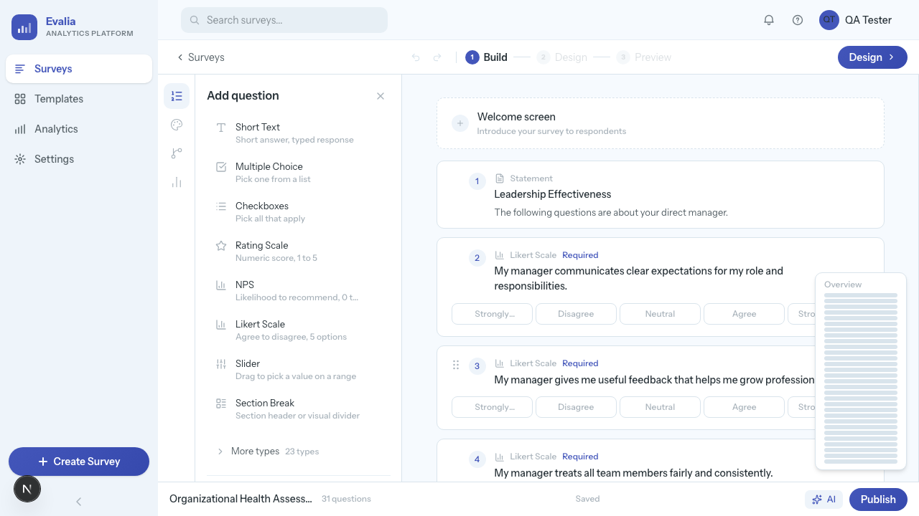This screenshot has height=516, width=919.
Task: Switch to the Design step
Action: (x=562, y=57)
